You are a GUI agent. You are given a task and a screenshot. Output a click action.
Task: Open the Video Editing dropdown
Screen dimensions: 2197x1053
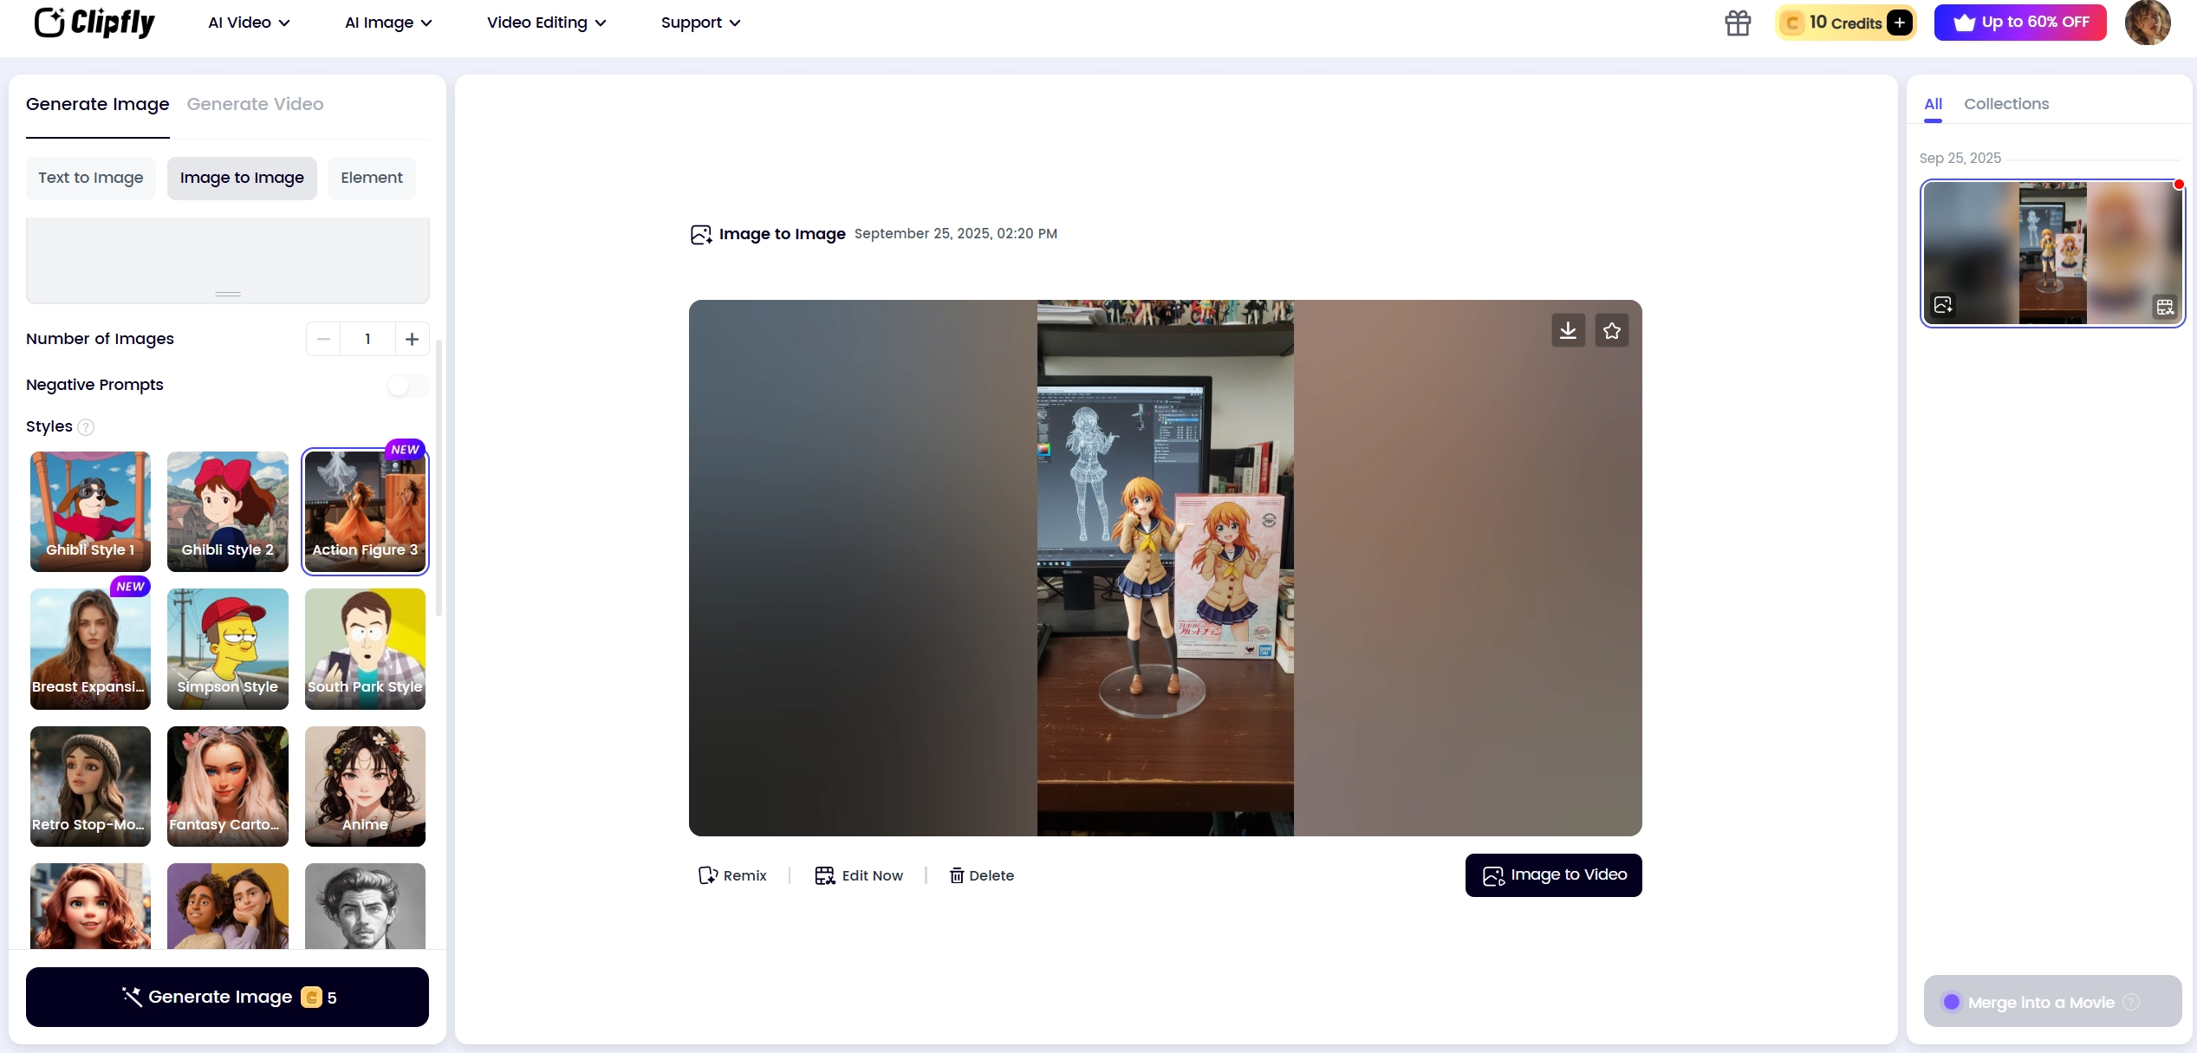click(x=545, y=23)
